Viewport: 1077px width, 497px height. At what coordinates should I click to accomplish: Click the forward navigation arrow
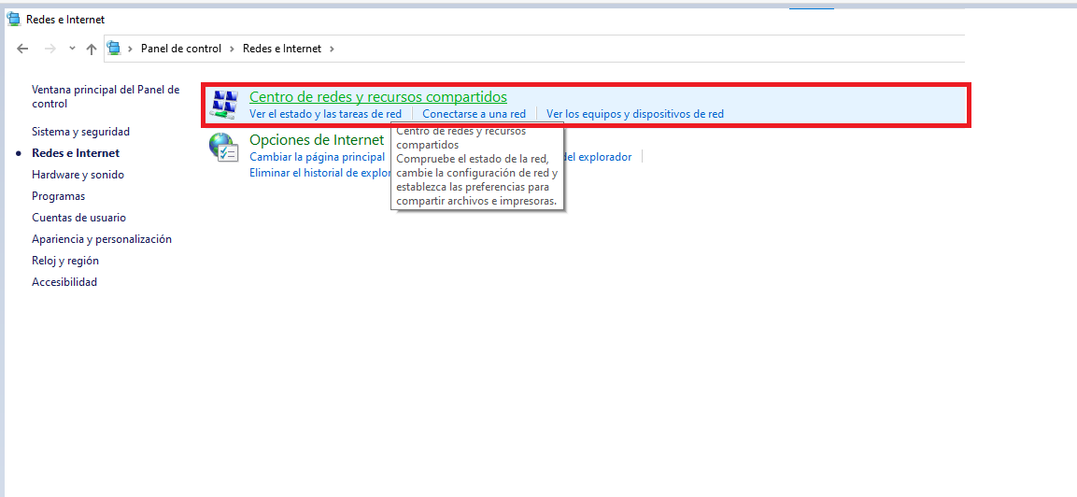click(x=50, y=49)
